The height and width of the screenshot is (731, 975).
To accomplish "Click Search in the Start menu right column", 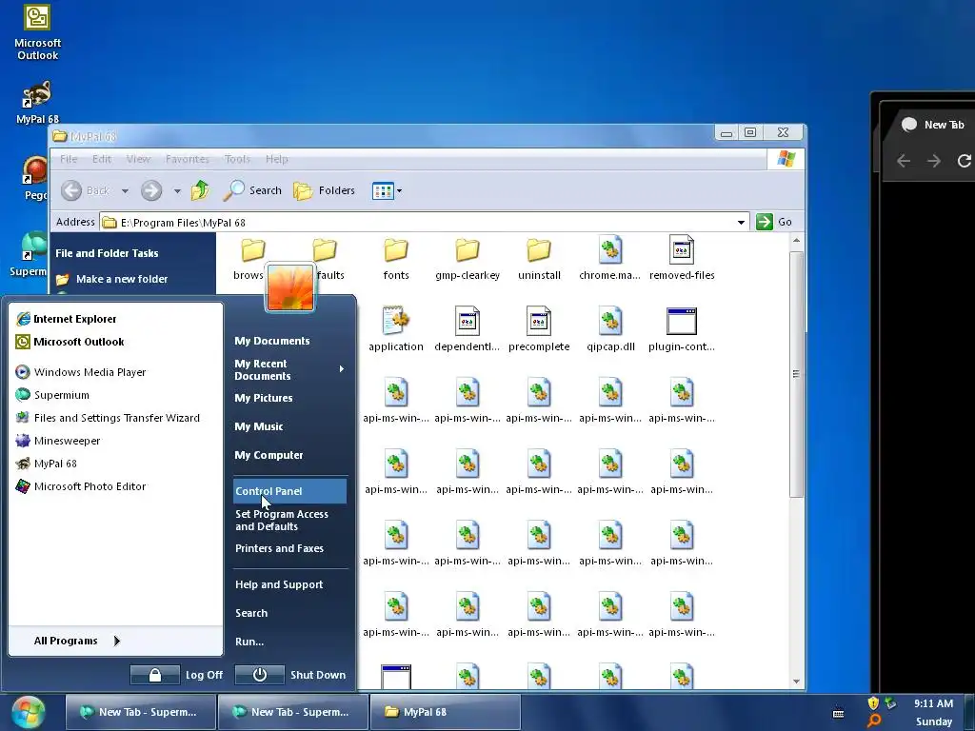I will click(251, 613).
